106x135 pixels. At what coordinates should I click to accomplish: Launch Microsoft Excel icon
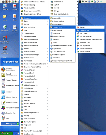(22, 73)
